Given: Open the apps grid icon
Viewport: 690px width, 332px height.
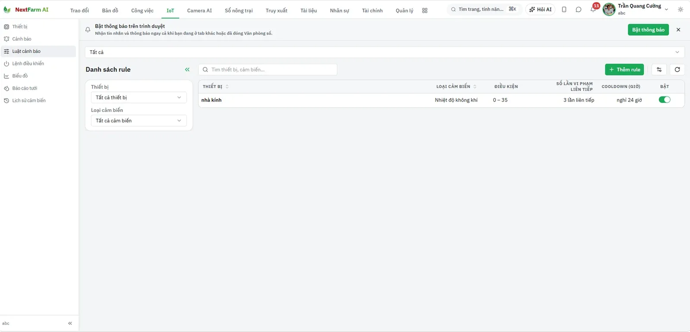Looking at the screenshot, I should [425, 10].
